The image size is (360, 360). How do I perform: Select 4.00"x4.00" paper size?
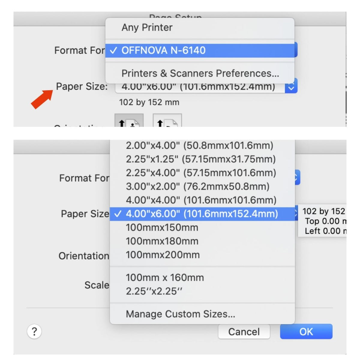[201, 200]
